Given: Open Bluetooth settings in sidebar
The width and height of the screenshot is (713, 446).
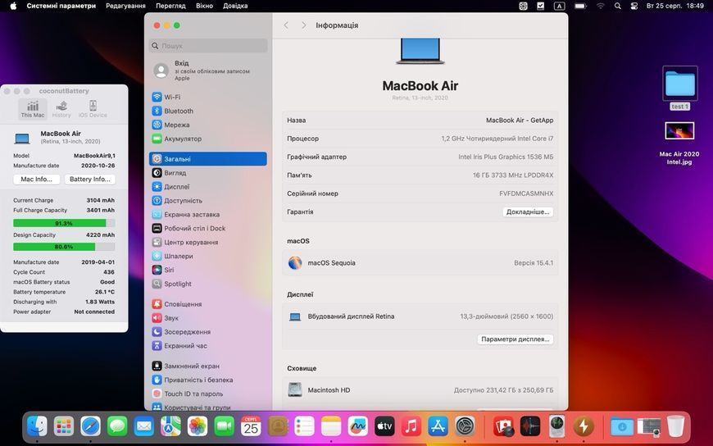Looking at the screenshot, I should pyautogui.click(x=208, y=111).
